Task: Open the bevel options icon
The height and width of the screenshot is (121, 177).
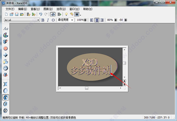Action: coord(5,55)
